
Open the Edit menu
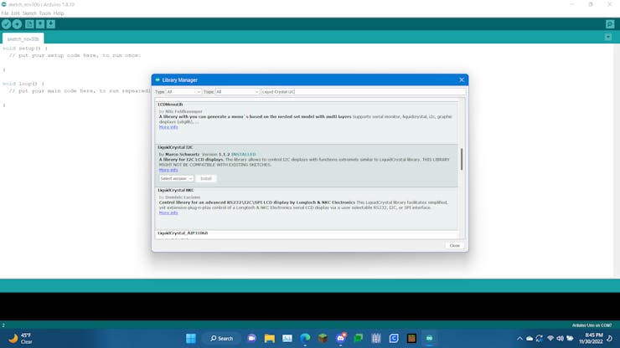click(15, 13)
